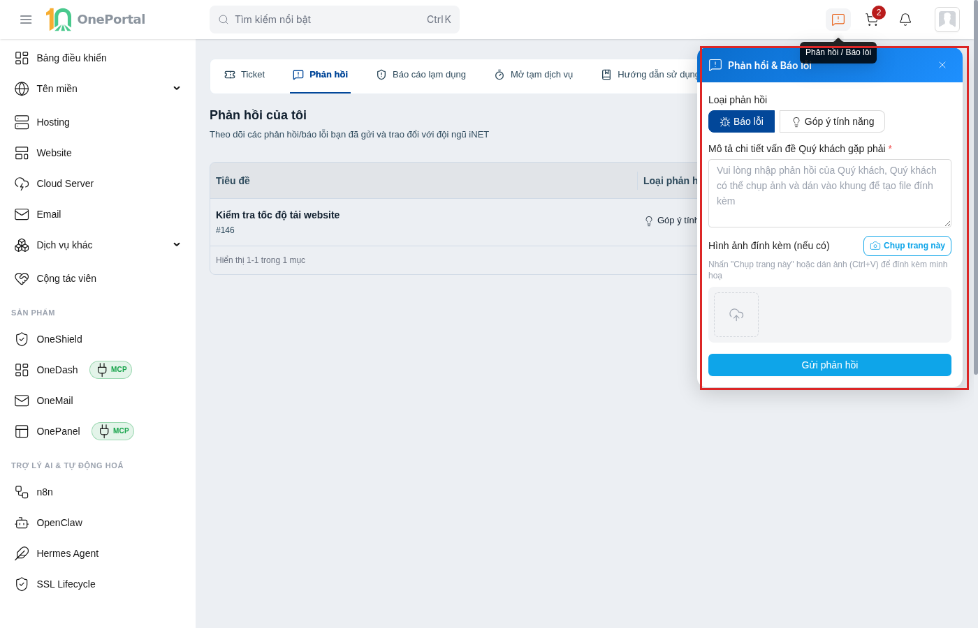Click the Chụp trang này button
This screenshot has width=978, height=628.
pos(907,246)
